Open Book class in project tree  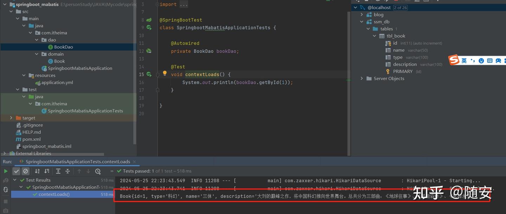coord(59,61)
